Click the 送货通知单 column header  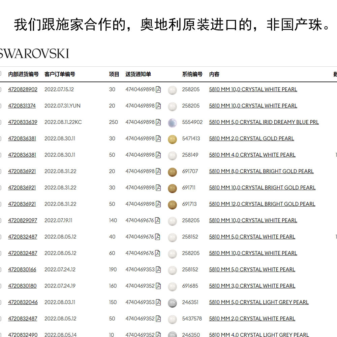[138, 74]
